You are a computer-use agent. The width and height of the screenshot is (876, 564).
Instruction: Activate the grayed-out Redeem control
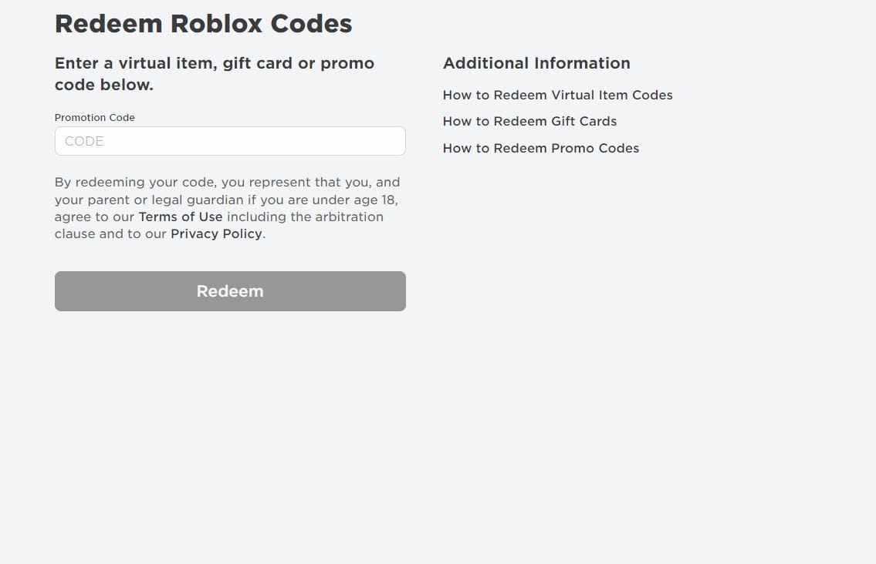click(229, 291)
